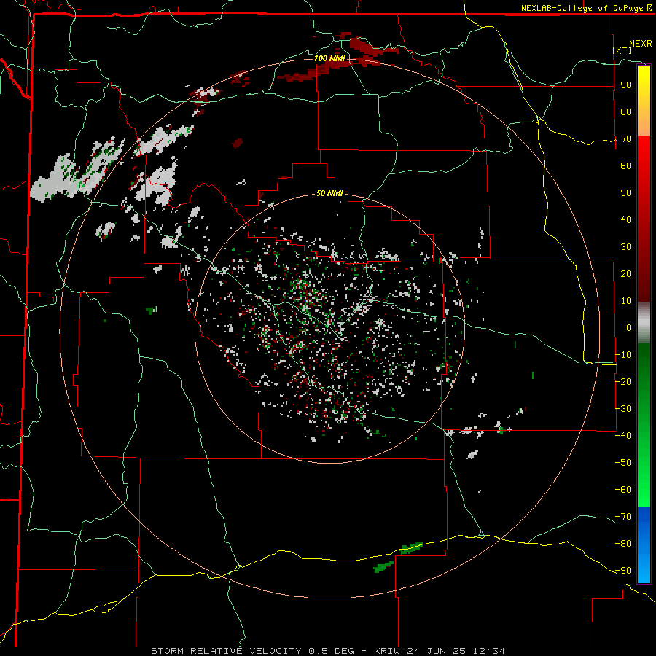Select the 50 value on velocity scale
Viewport: 656px width, 656px height.
click(x=626, y=193)
